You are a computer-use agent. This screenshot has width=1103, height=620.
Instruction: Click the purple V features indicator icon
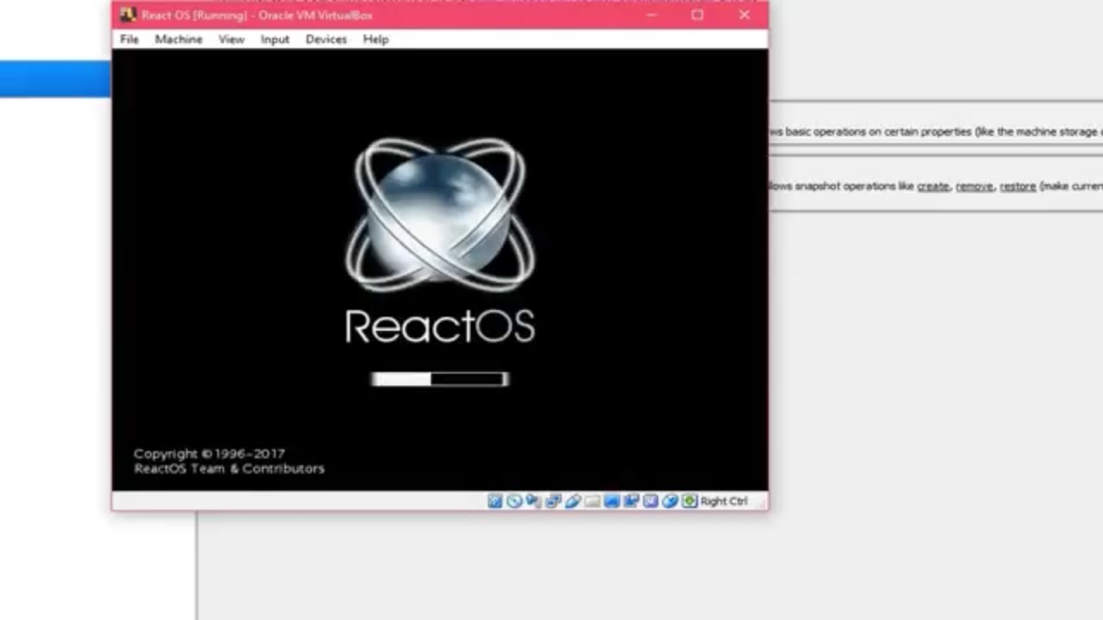651,501
